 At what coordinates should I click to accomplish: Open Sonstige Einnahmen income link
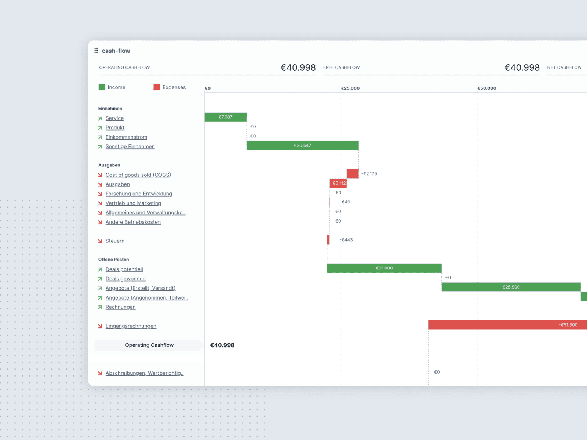click(130, 147)
